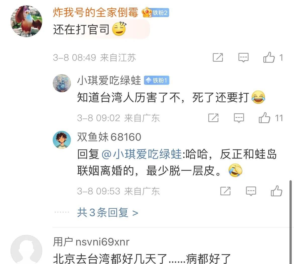Like 双鱼妹68160's reply
Viewport: 294px width, 264px height.
click(x=277, y=191)
